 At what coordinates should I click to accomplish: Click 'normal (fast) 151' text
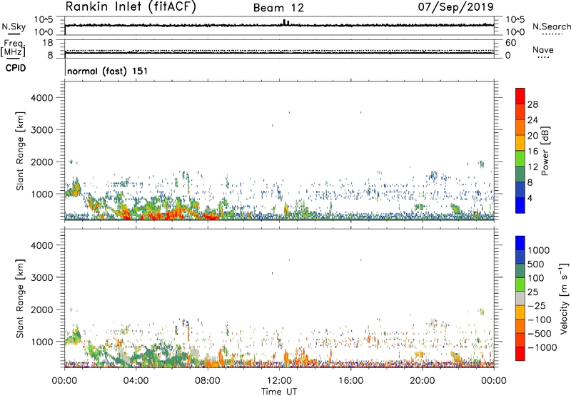pyautogui.click(x=108, y=71)
